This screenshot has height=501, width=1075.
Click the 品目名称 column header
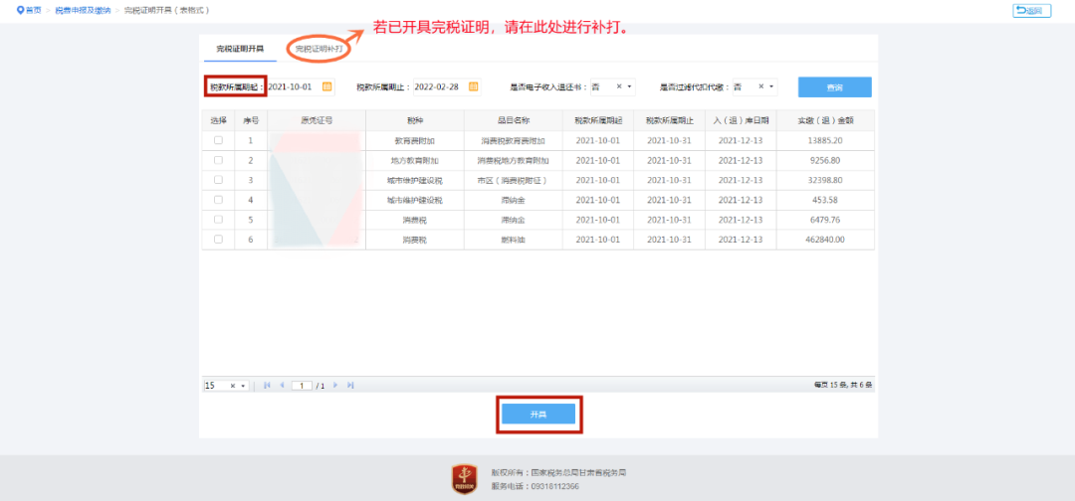click(x=514, y=120)
